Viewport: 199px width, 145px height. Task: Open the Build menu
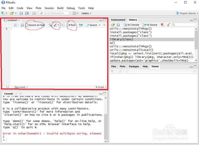pos(60,8)
